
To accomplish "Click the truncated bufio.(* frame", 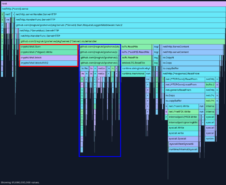I will pos(210,85).
